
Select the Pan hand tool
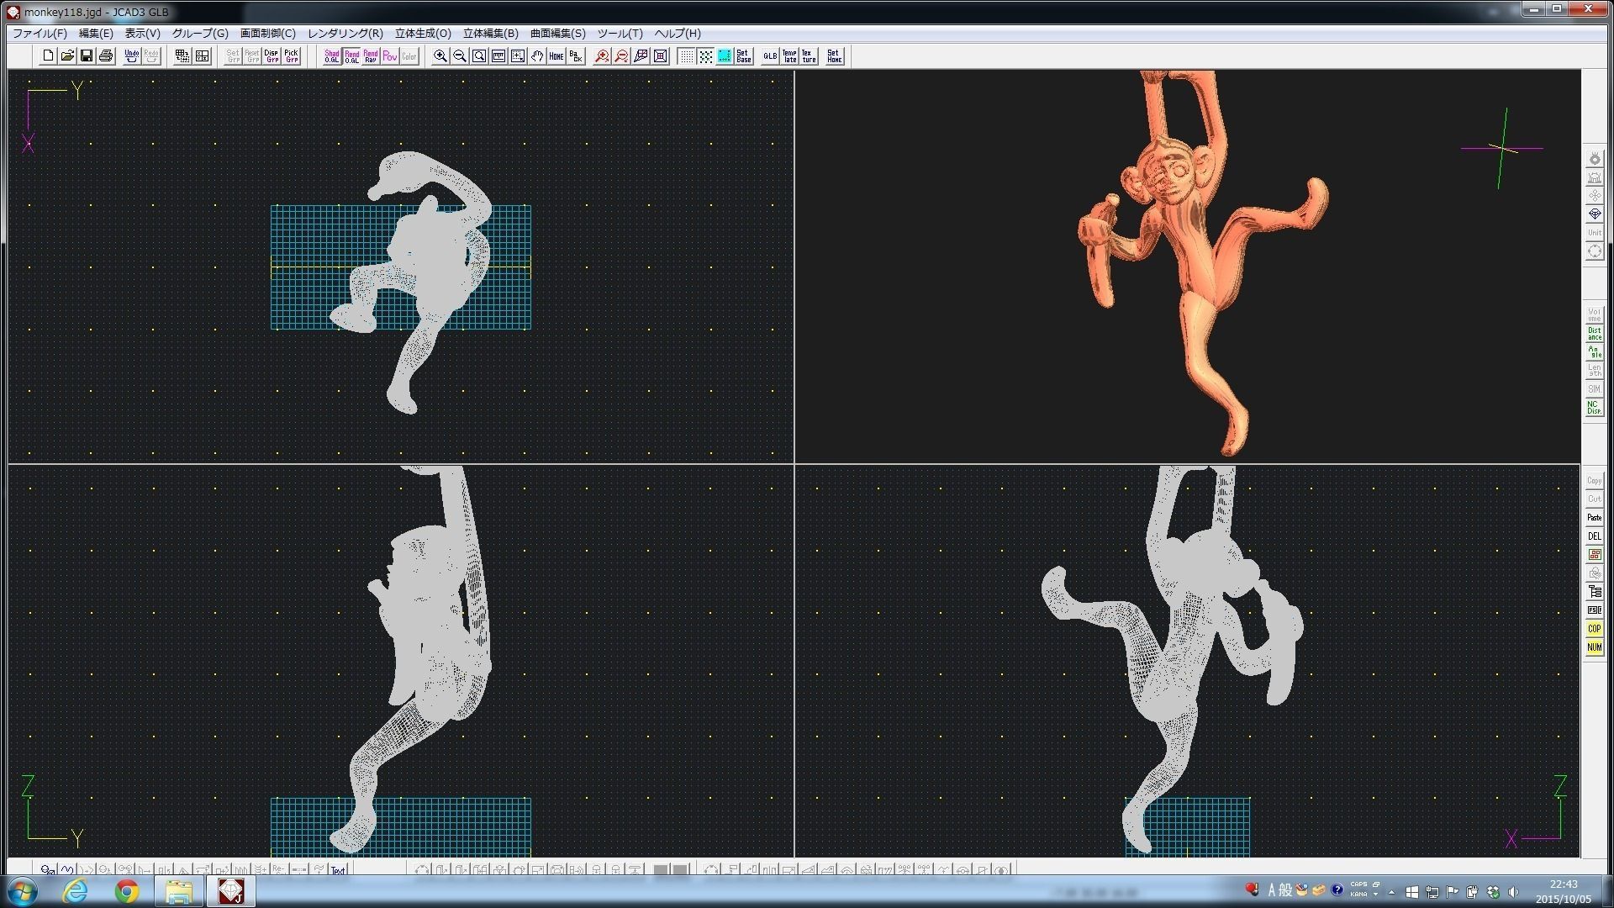(537, 56)
